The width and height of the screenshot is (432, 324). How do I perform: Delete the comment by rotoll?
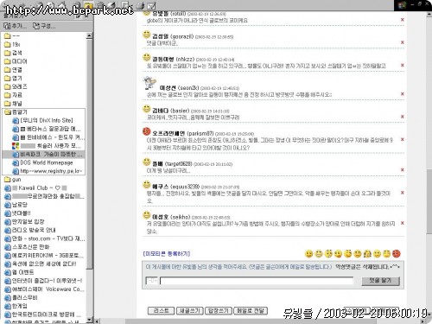pos(403,20)
